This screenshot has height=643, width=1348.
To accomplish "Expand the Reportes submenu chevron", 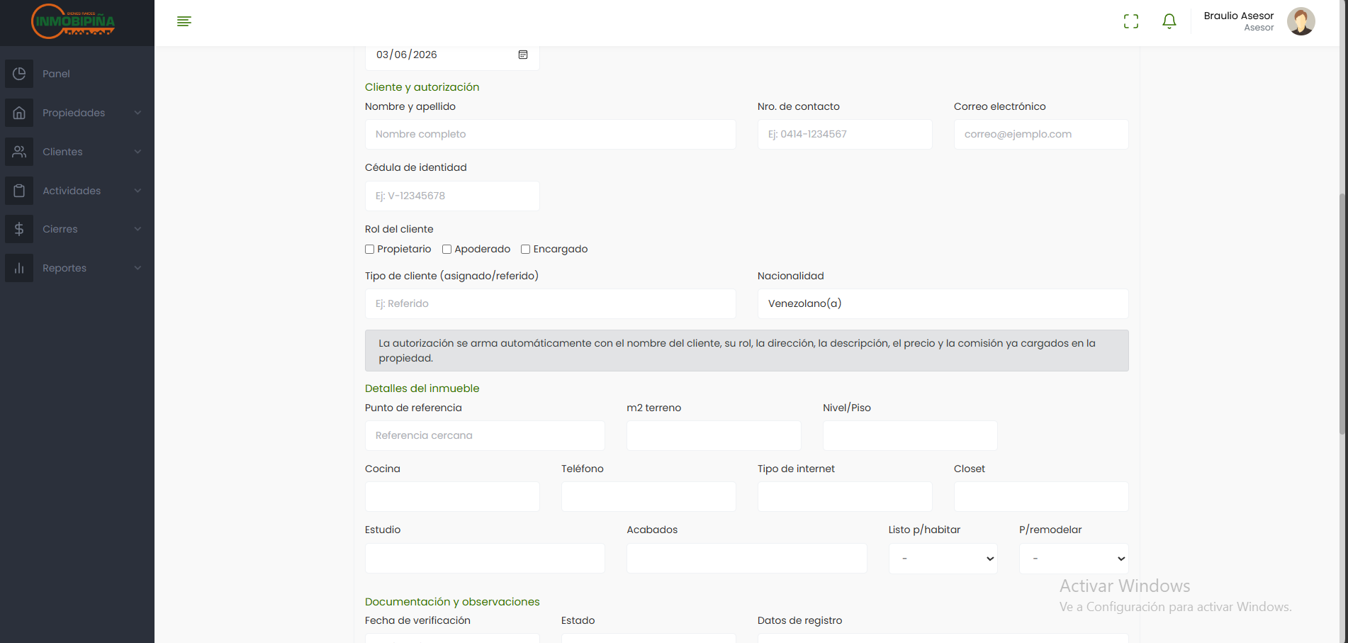I will (x=138, y=268).
